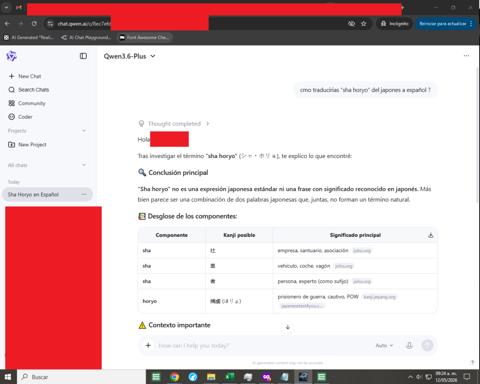Click the Qwen logo icon
This screenshot has width=480, height=384.
coord(12,56)
